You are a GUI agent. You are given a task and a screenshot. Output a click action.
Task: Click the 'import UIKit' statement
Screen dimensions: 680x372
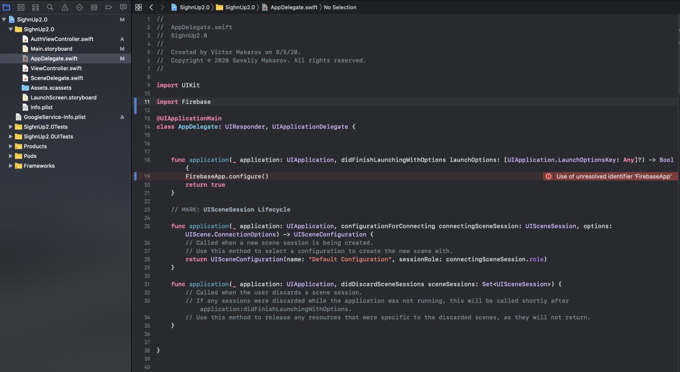(178, 85)
